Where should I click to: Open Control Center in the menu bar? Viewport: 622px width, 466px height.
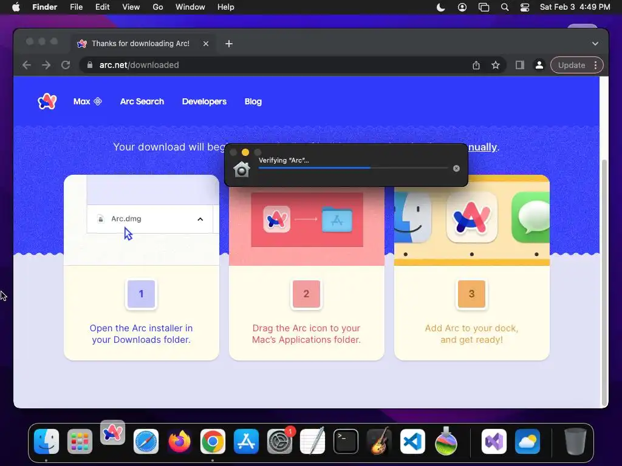pyautogui.click(x=525, y=7)
